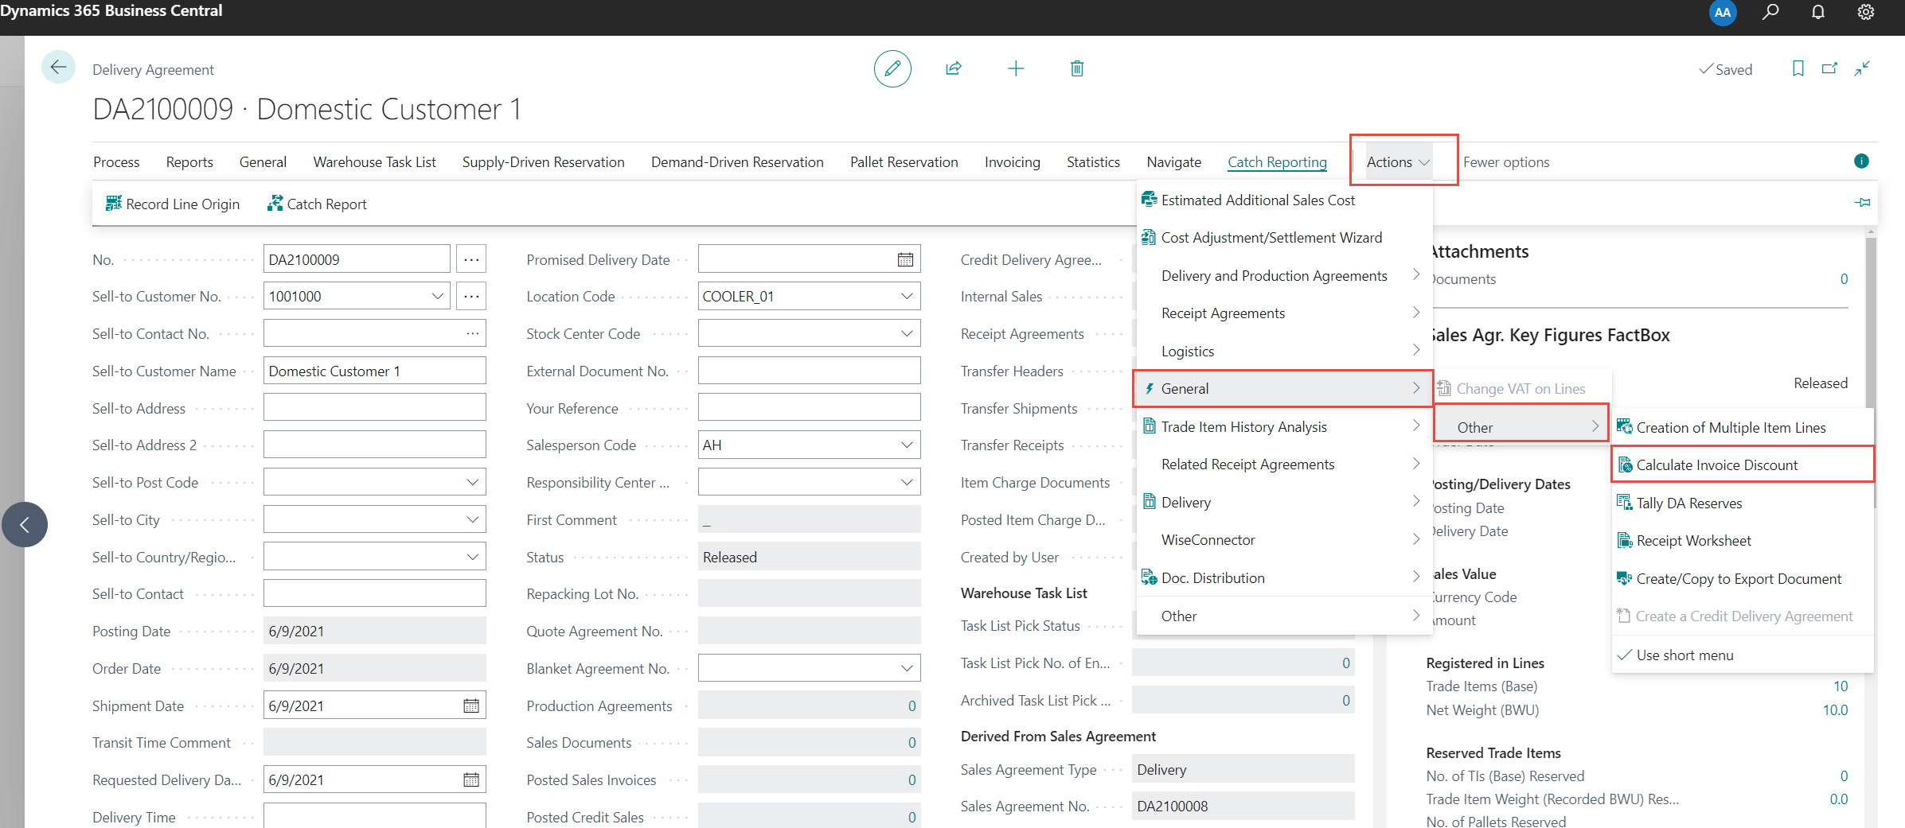Open the Salesperson Code dropdown
Image resolution: width=1905 pixels, height=828 pixels.
906,445
